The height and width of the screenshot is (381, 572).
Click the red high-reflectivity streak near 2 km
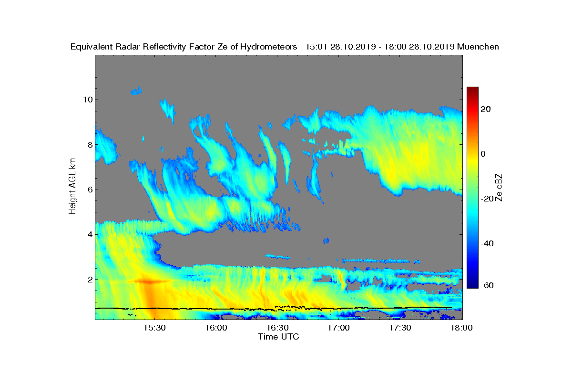pos(149,281)
